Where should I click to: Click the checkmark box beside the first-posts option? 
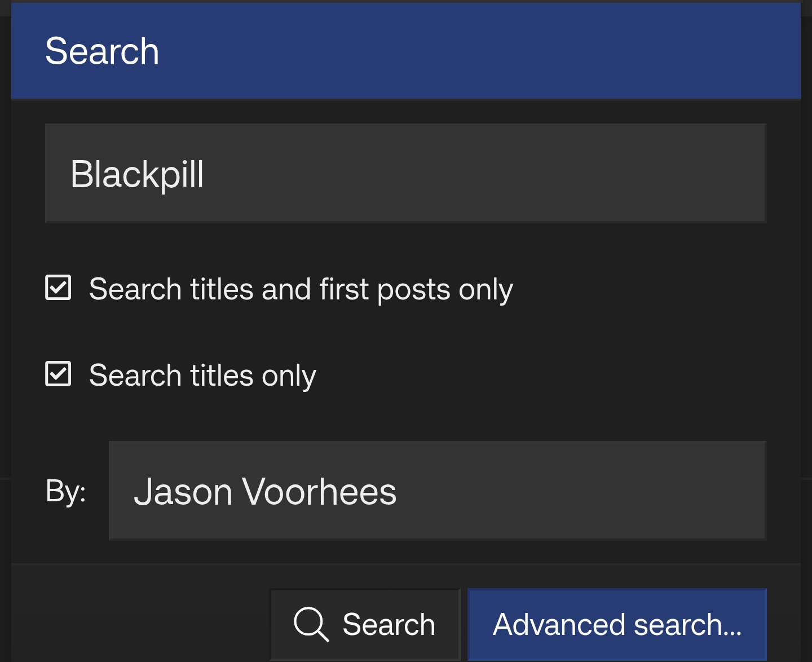(58, 288)
